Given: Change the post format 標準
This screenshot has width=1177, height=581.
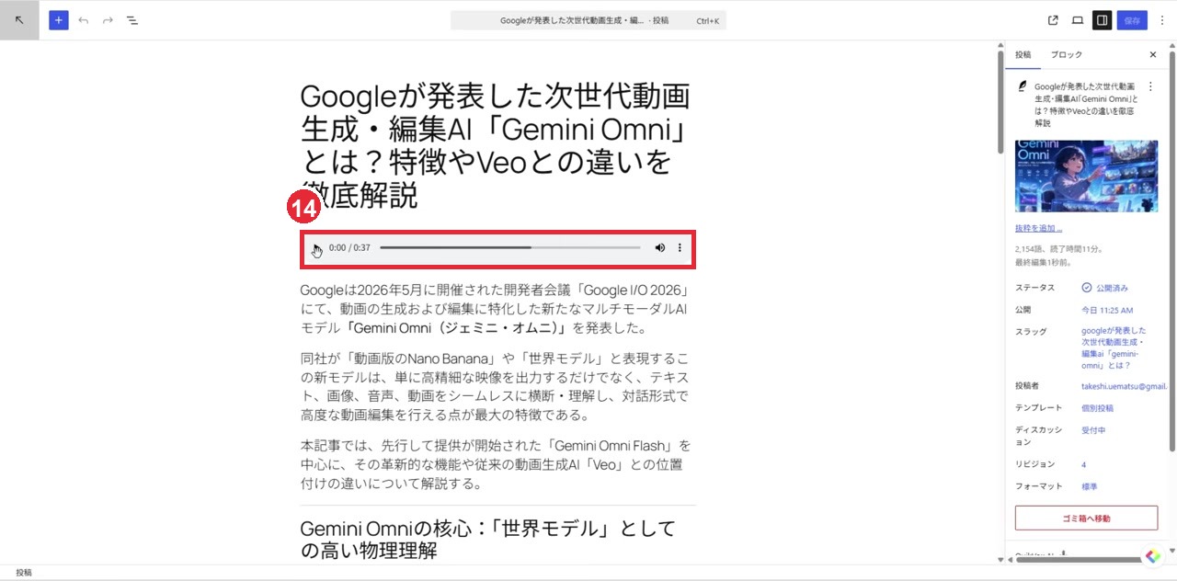Looking at the screenshot, I should (1089, 486).
